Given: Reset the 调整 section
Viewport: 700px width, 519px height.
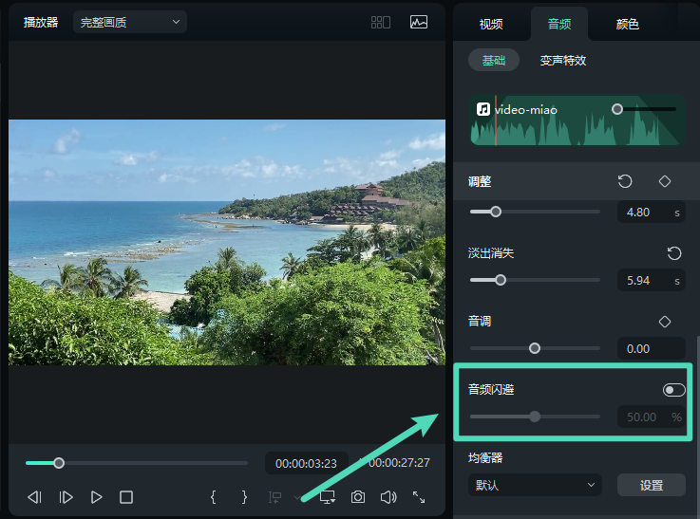Looking at the screenshot, I should 625,181.
